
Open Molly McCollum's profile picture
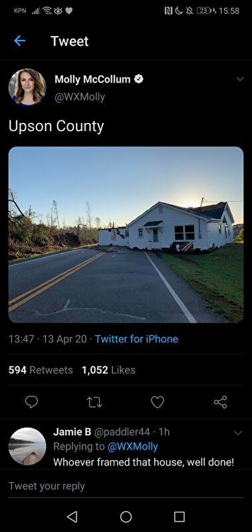(27, 87)
